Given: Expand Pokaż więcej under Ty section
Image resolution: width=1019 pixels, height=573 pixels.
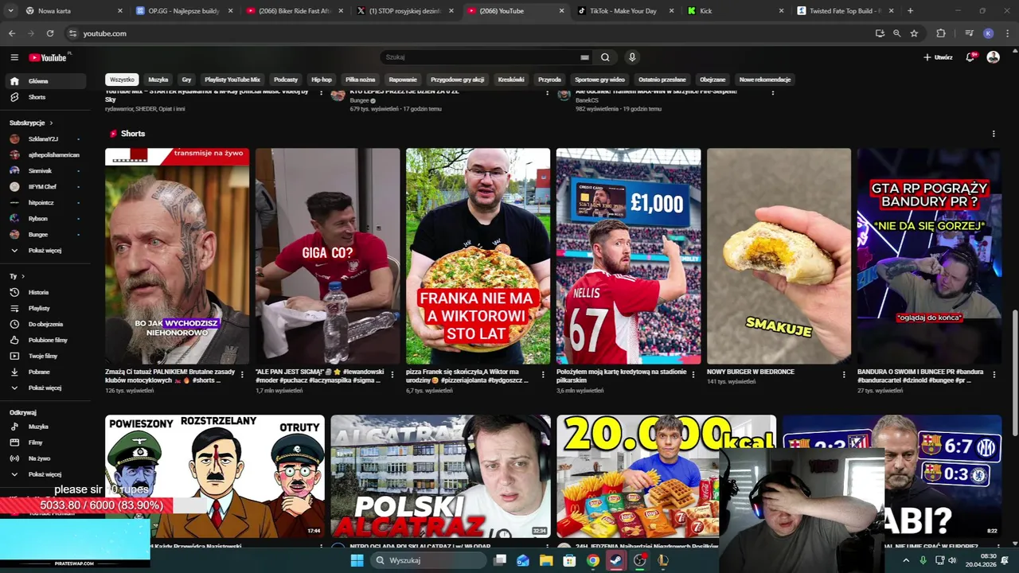Looking at the screenshot, I should point(45,388).
